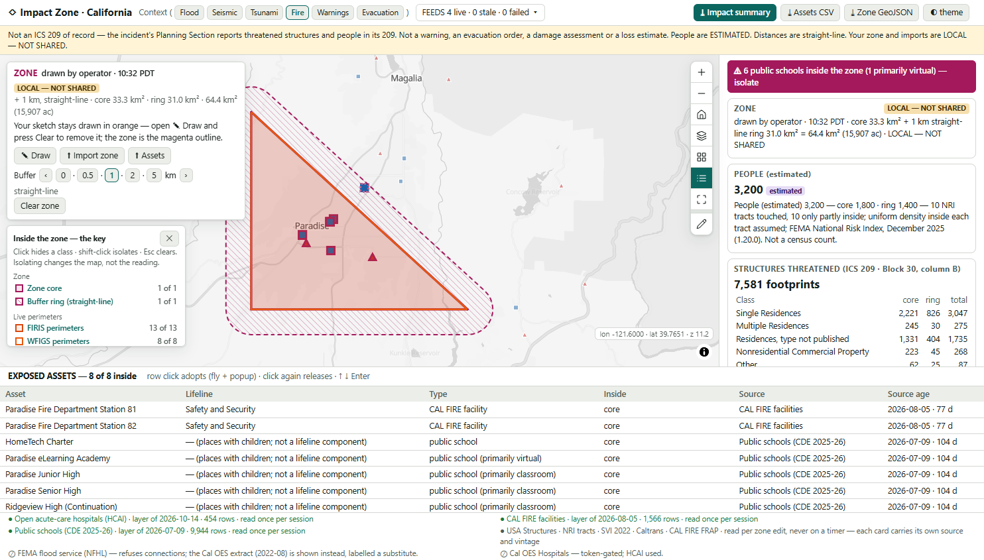Screen dimensions: 984x560
Task: Download Assets CSV
Action: coord(810,13)
